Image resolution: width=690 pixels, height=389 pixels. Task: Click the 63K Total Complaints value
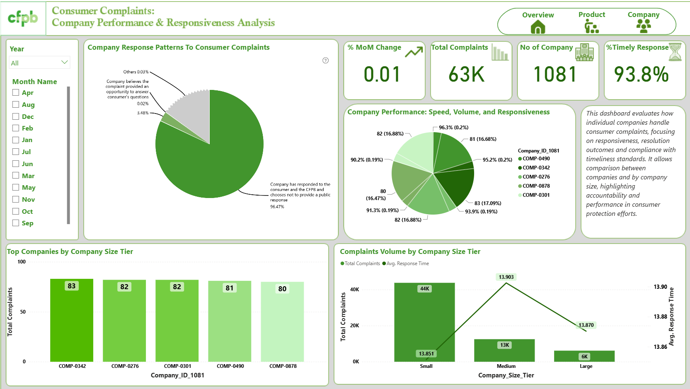(467, 75)
